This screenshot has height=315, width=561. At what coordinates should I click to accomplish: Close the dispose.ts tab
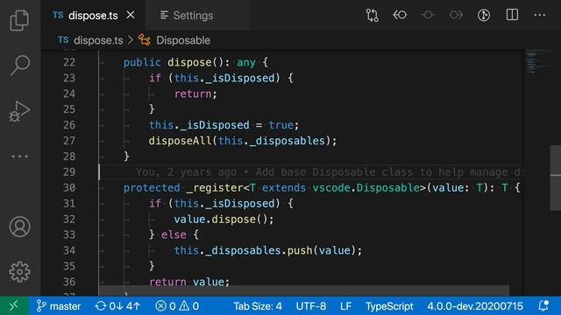[131, 15]
